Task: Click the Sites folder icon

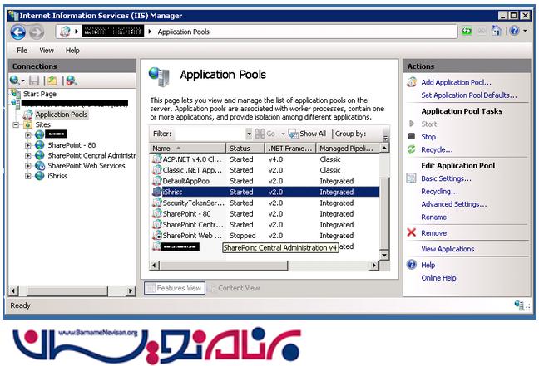Action: 27,124
